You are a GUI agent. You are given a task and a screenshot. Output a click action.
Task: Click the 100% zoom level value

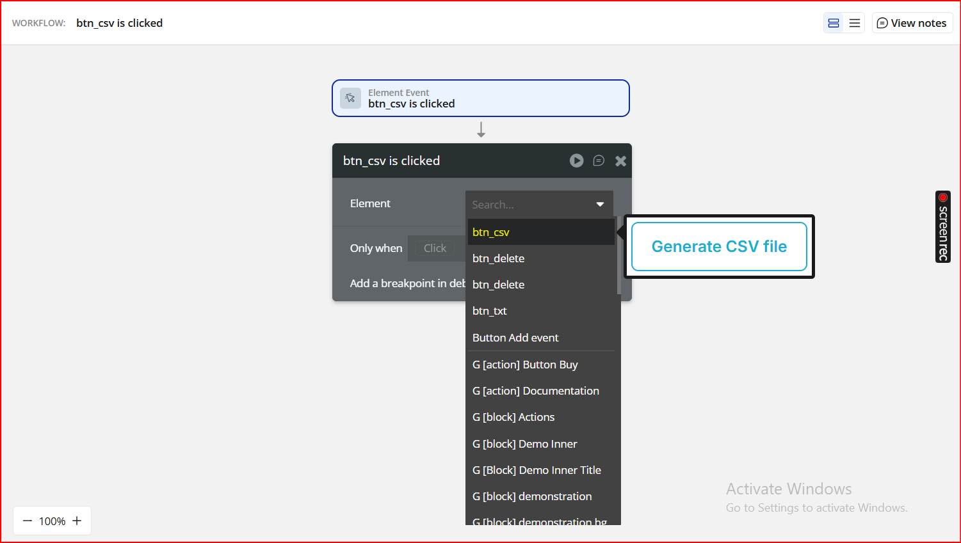pyautogui.click(x=52, y=521)
